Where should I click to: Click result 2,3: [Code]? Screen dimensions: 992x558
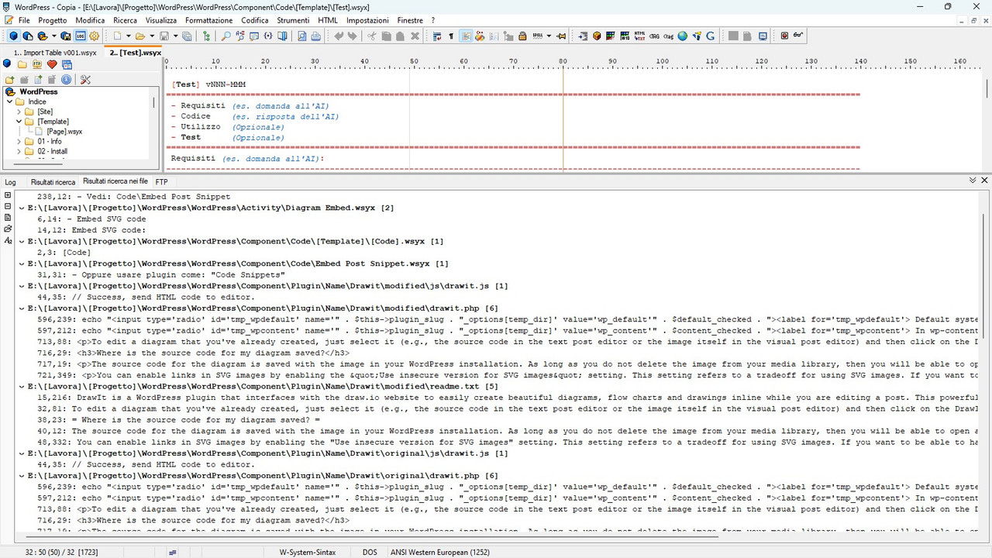[x=64, y=253]
